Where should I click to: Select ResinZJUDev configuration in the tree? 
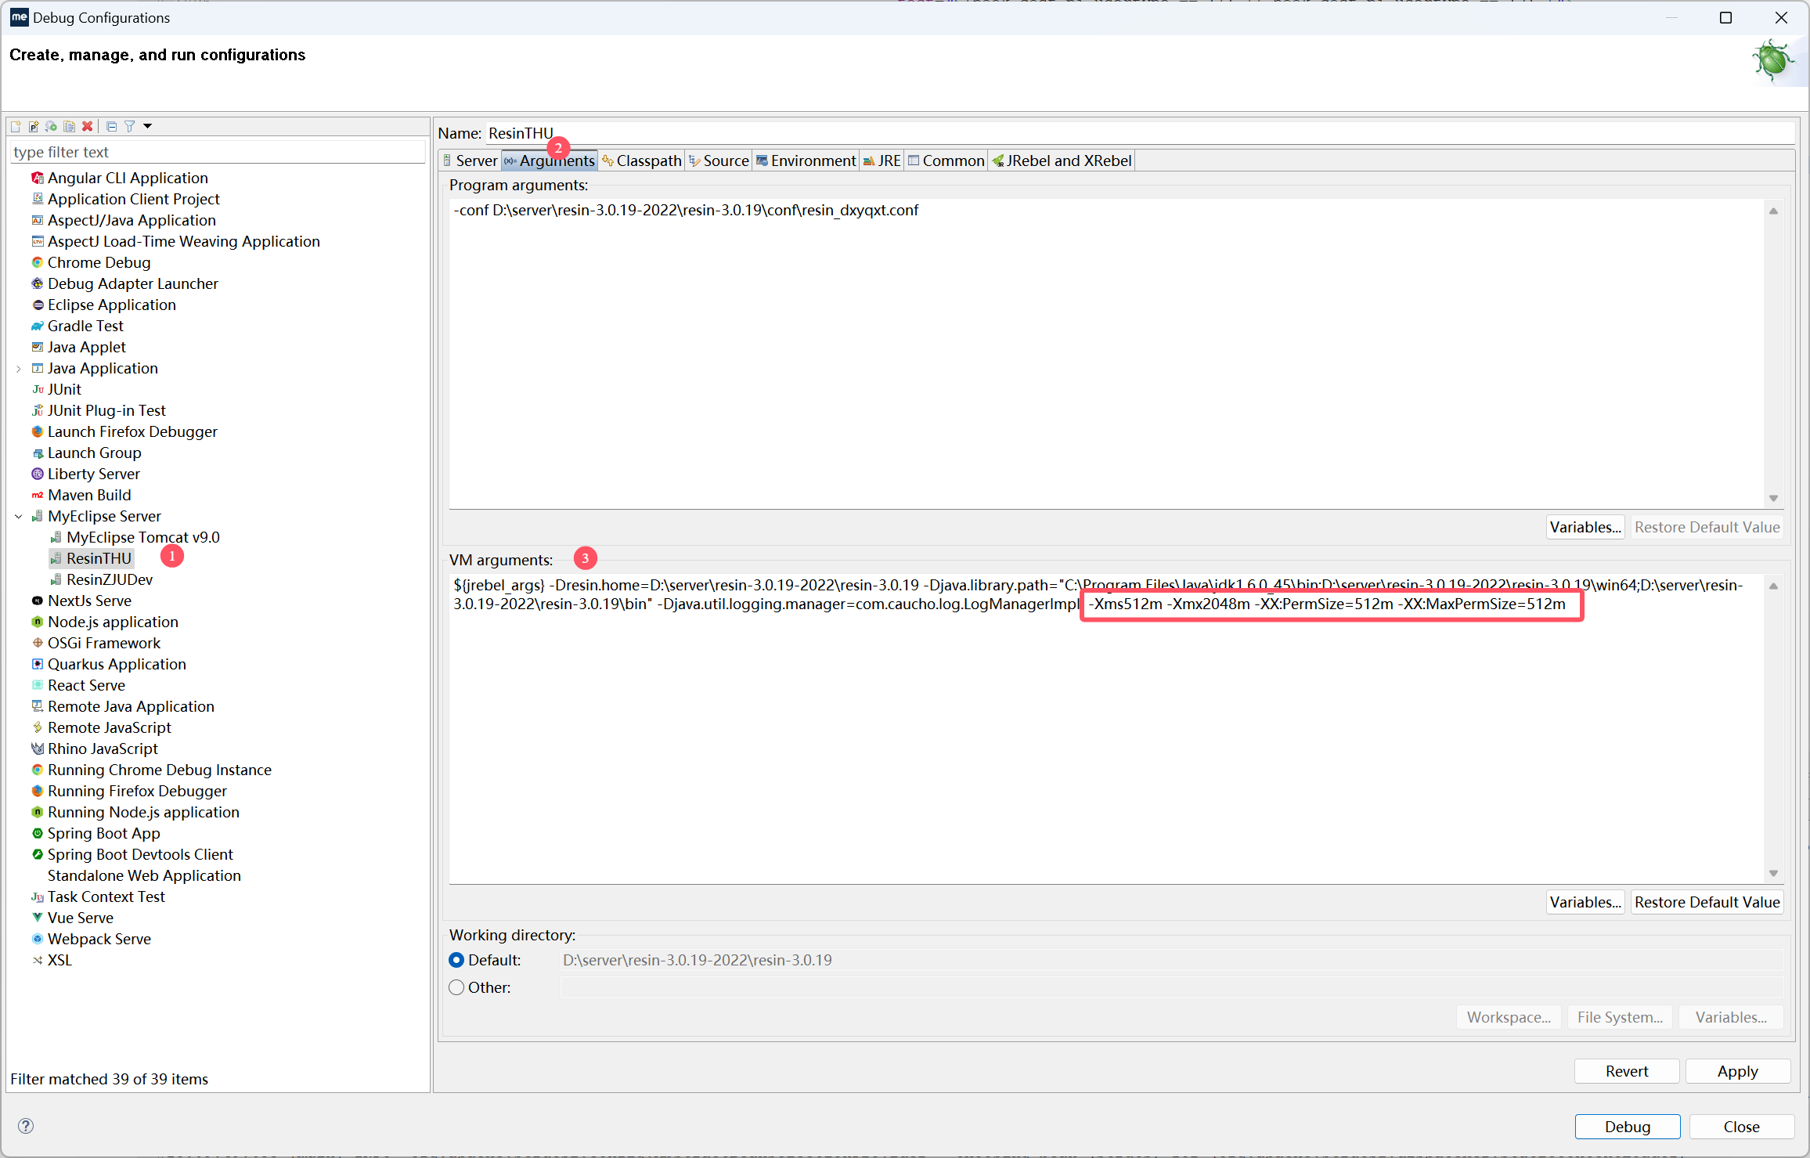pyautogui.click(x=109, y=579)
